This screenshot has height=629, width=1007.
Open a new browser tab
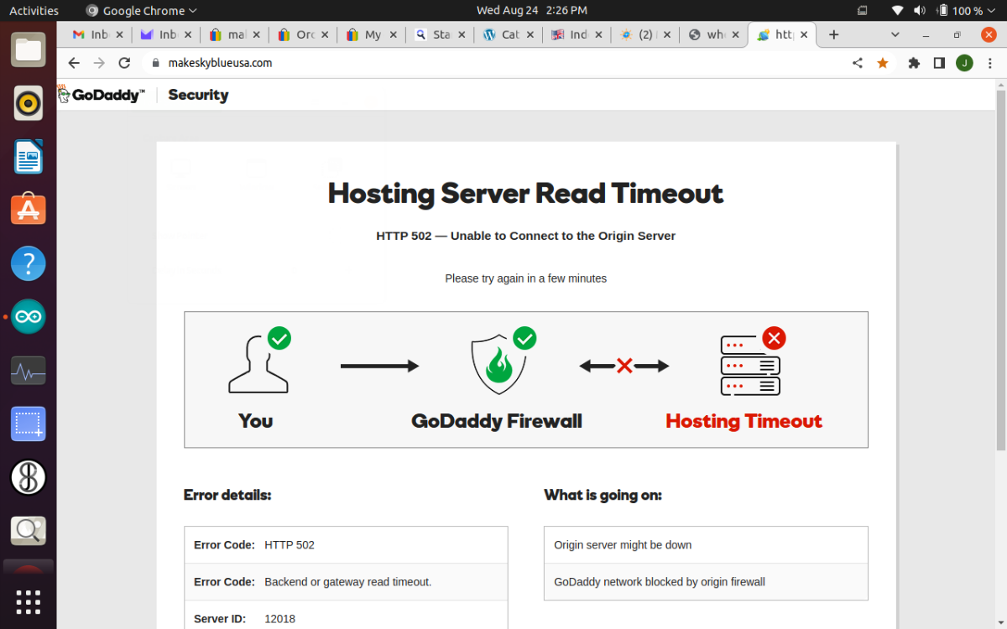click(833, 34)
